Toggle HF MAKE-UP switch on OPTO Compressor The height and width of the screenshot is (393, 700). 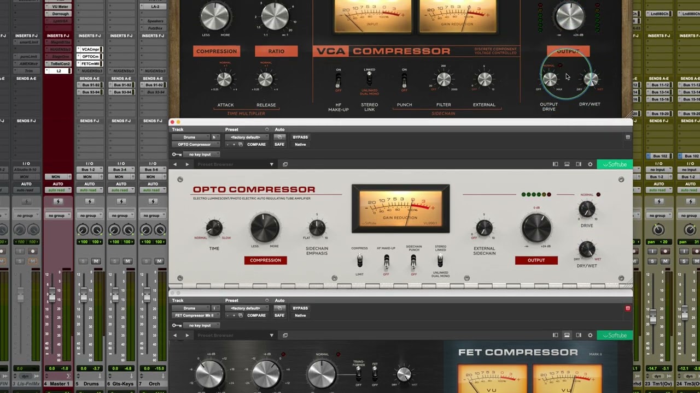click(386, 261)
